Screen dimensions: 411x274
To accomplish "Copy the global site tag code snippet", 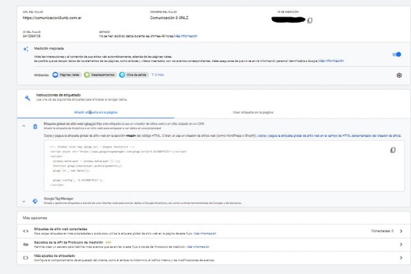I will [393, 150].
